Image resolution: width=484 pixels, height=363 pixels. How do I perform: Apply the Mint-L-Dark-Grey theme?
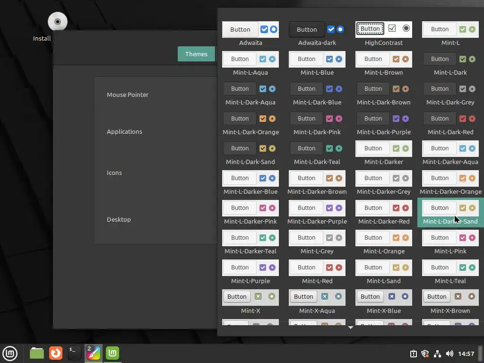pos(450,94)
